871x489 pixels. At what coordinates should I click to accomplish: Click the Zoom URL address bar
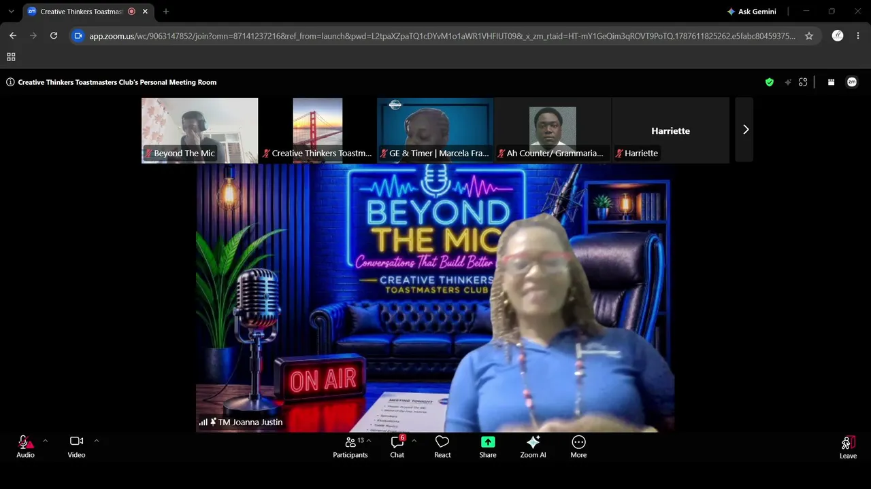[442, 36]
